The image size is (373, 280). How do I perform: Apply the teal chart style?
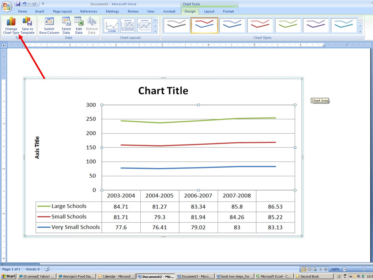[x=344, y=25]
